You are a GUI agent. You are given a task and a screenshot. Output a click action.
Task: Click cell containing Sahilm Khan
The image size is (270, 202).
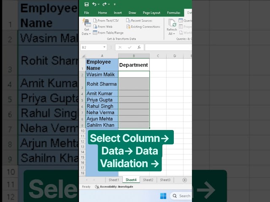pos(102,125)
